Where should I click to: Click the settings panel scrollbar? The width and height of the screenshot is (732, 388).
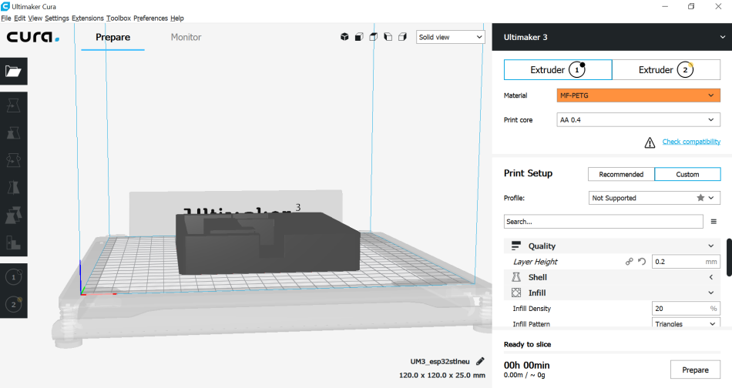coord(729,257)
